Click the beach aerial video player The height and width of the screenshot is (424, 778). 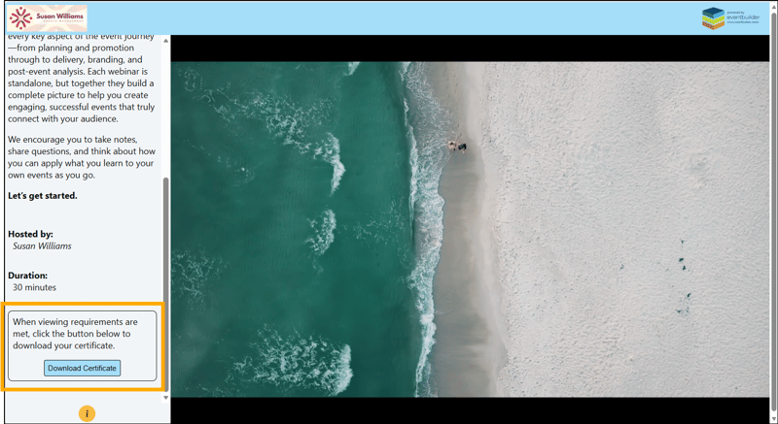(x=470, y=229)
